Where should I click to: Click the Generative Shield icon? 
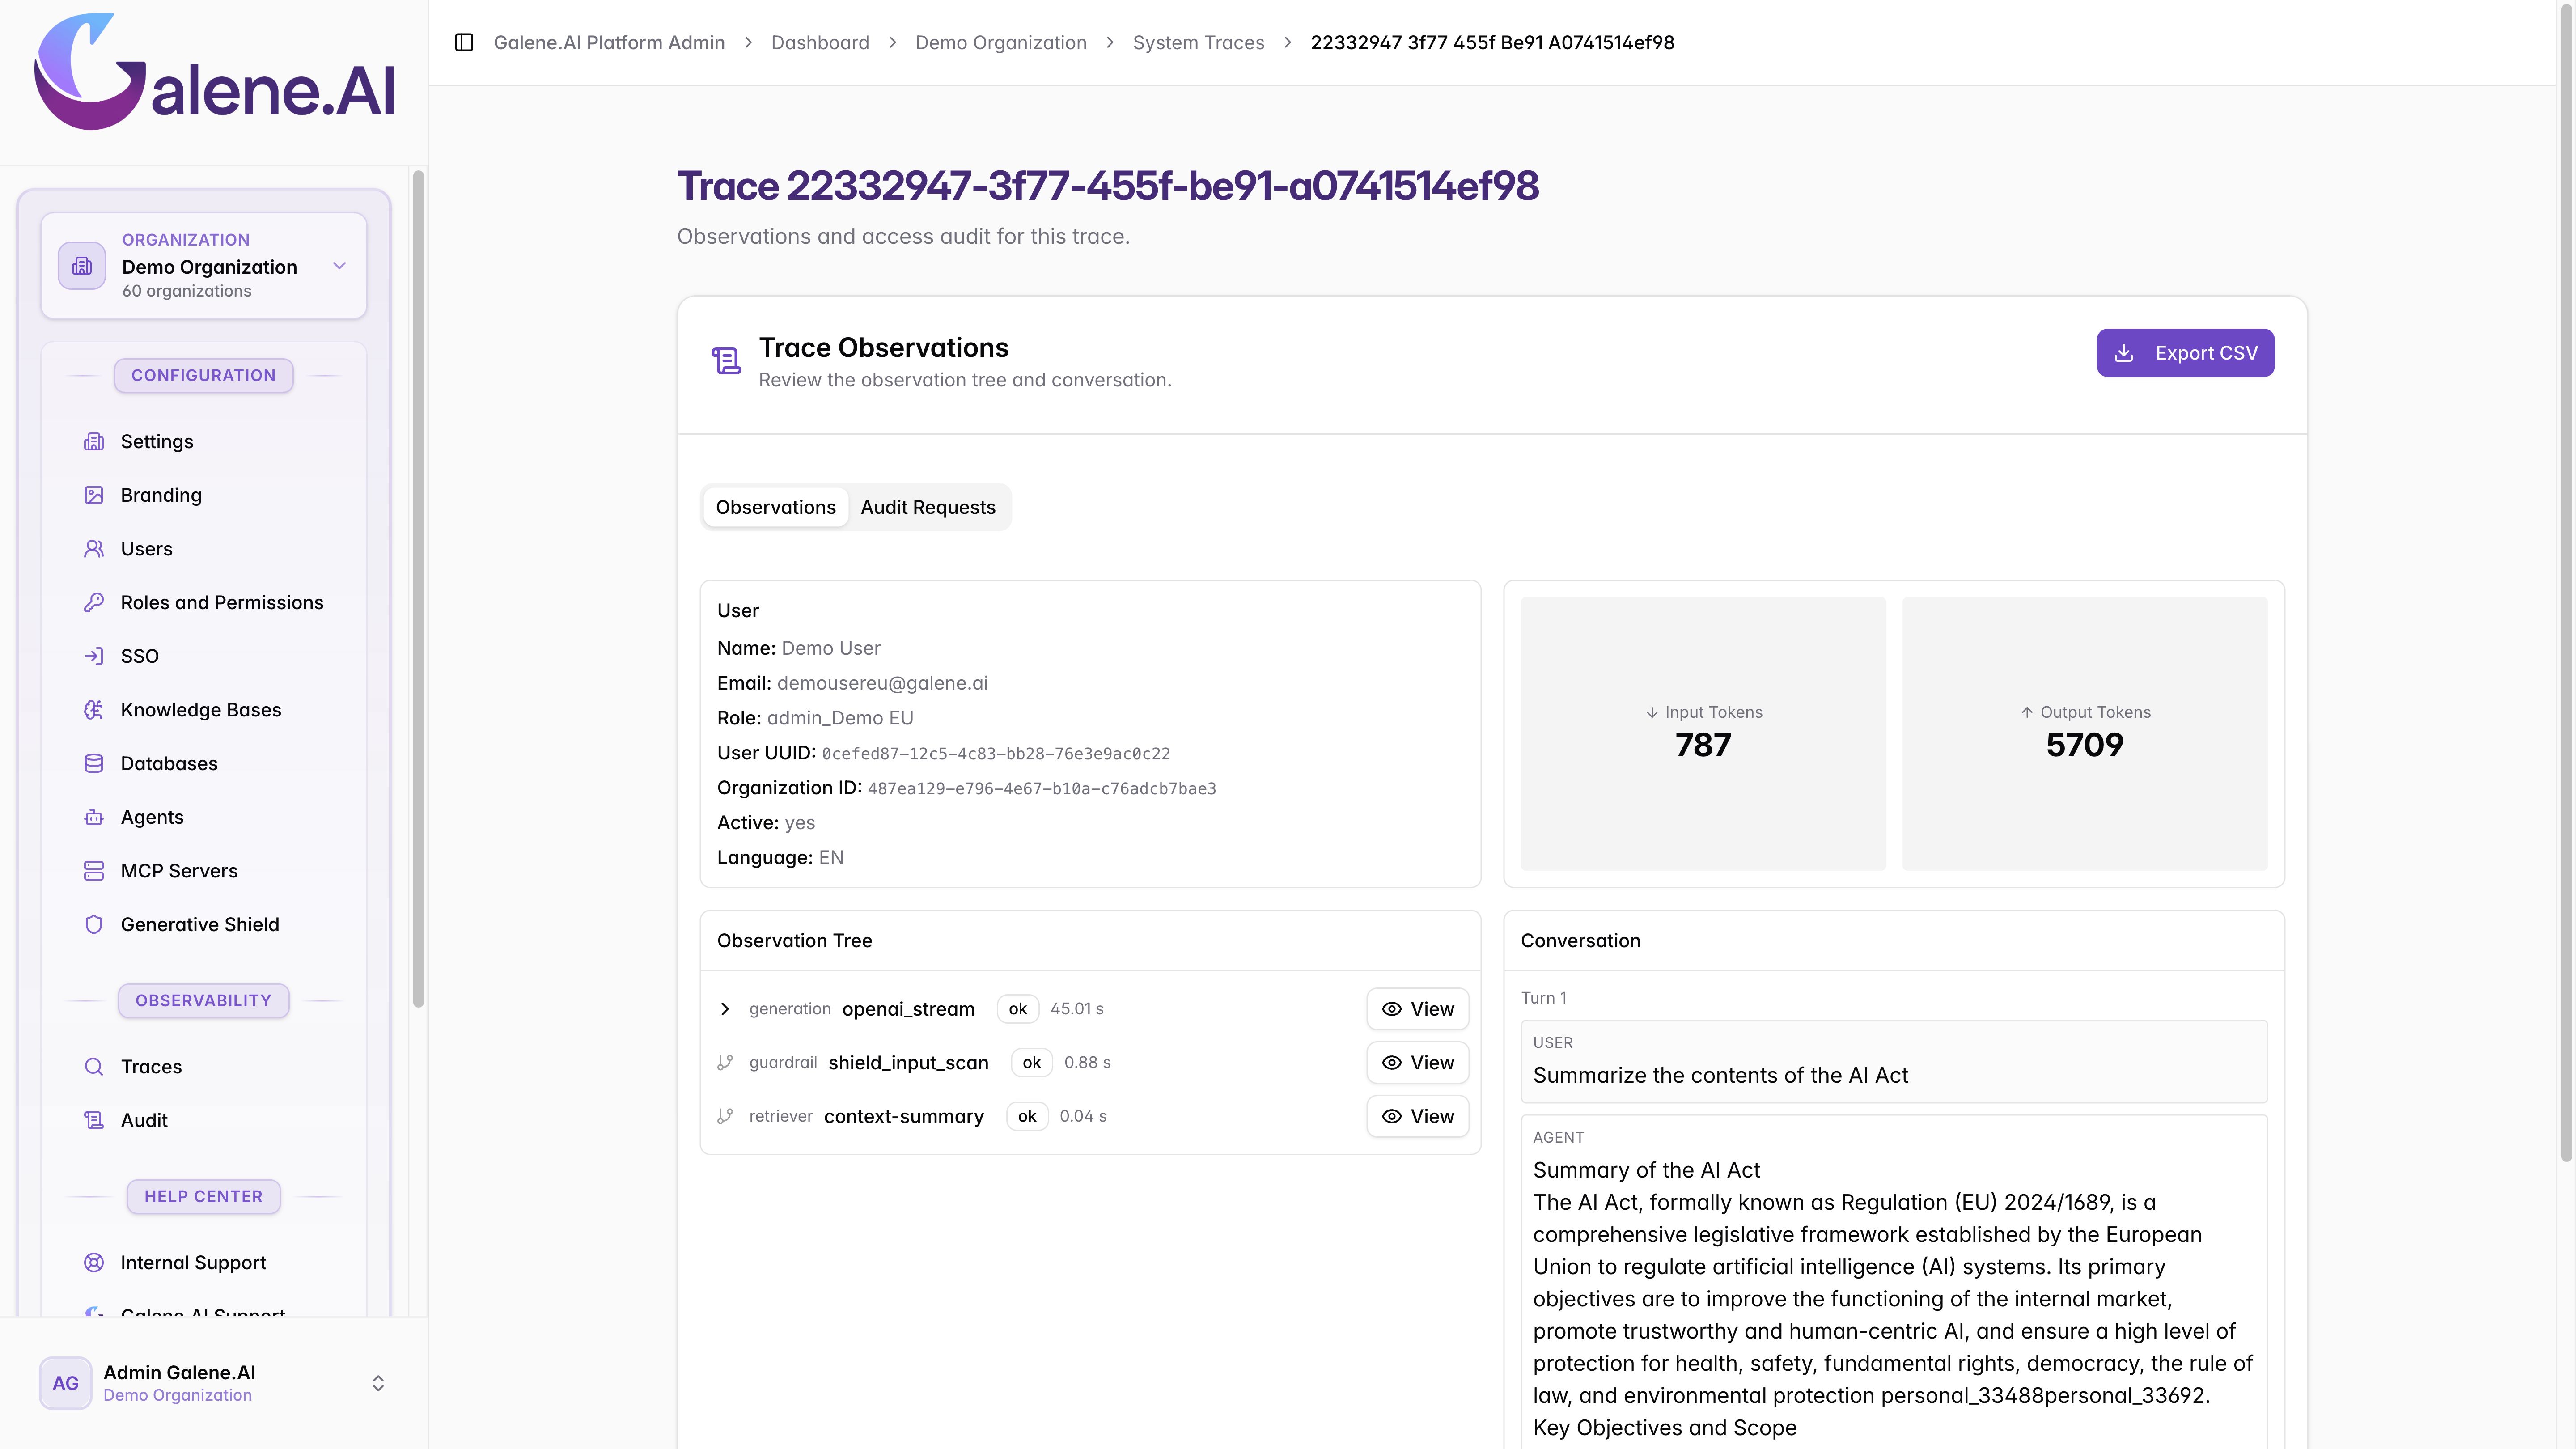(94, 924)
